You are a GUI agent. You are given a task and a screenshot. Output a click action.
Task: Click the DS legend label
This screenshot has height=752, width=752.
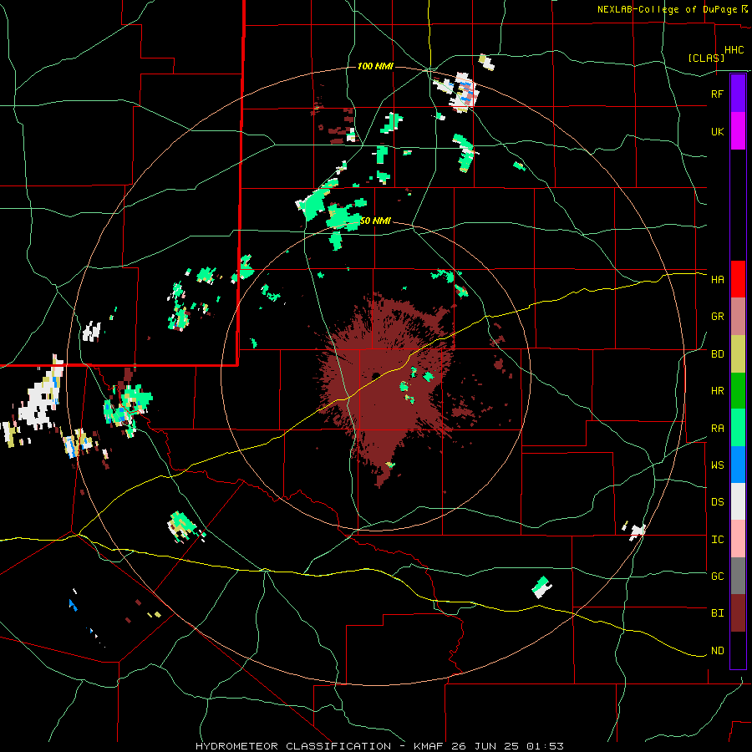pos(718,502)
